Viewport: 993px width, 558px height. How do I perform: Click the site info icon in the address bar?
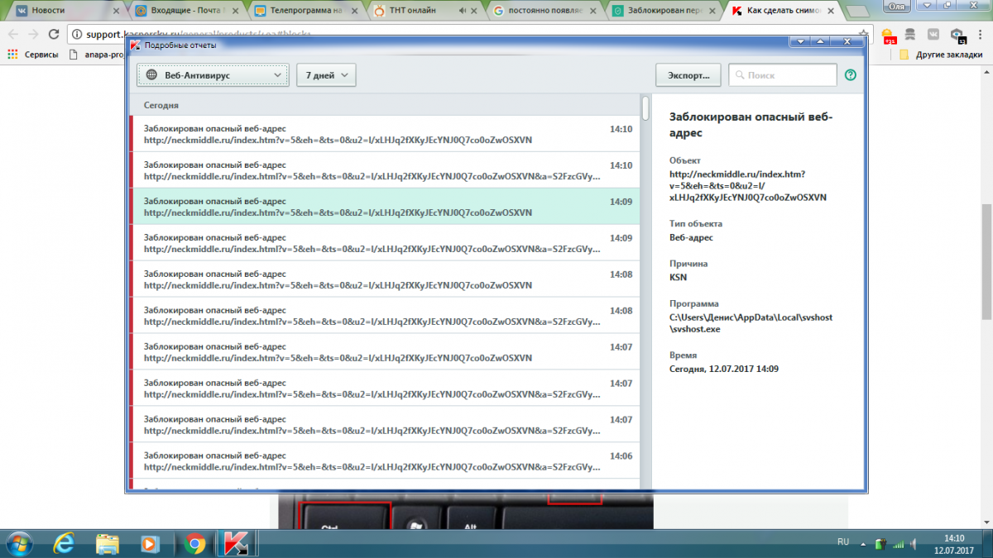(x=76, y=35)
